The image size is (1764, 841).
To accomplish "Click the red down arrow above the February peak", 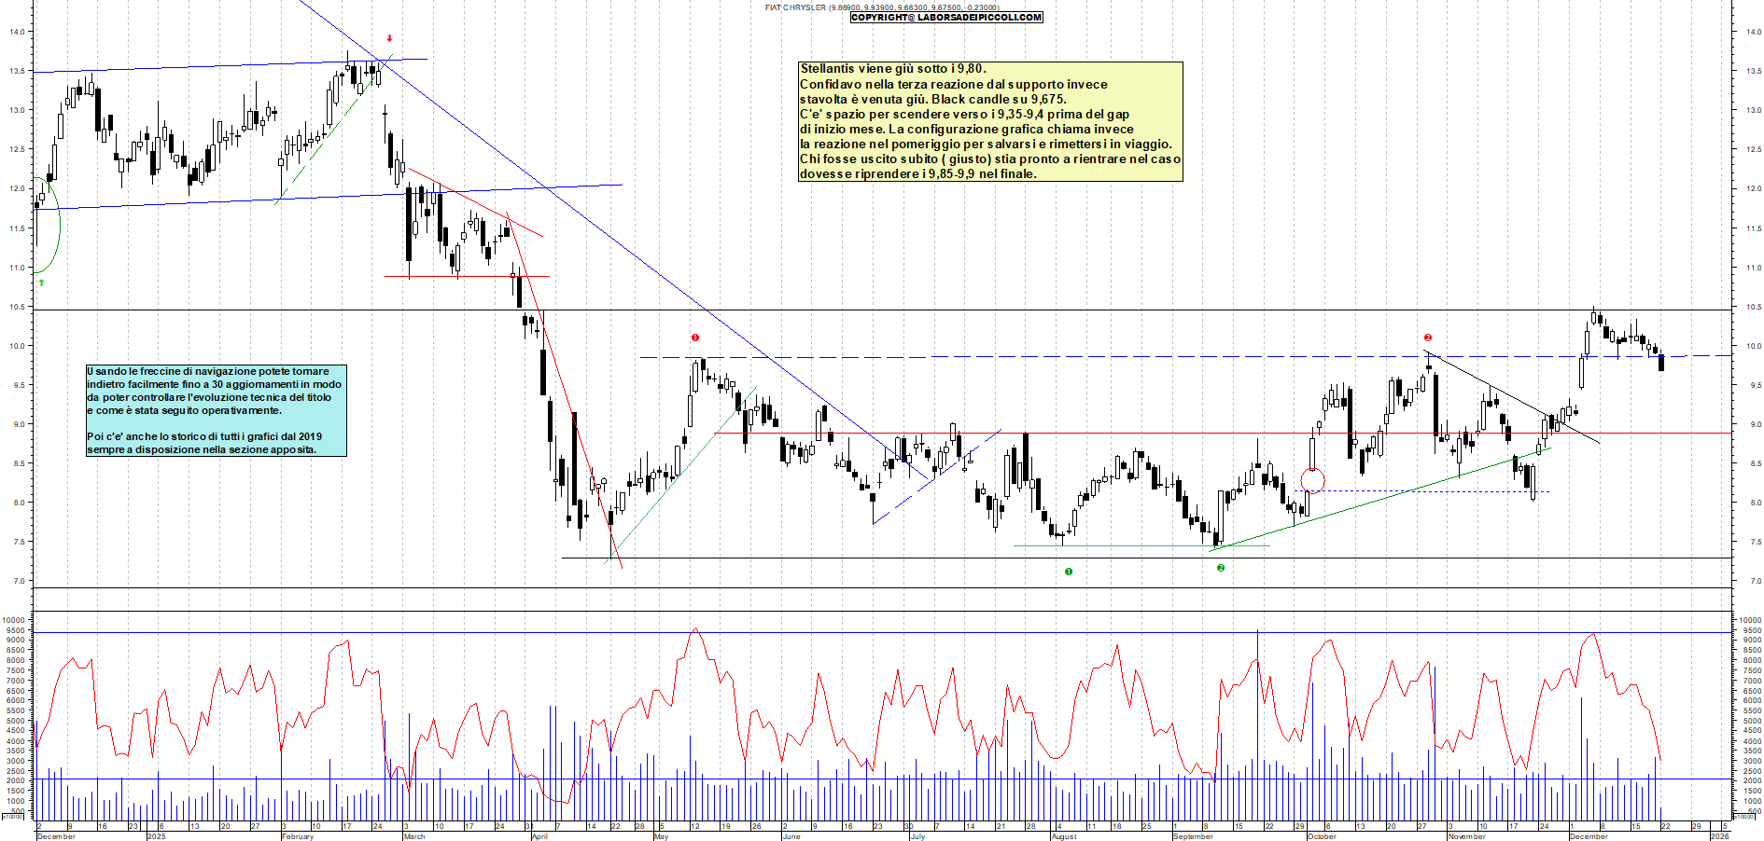I will (x=389, y=38).
